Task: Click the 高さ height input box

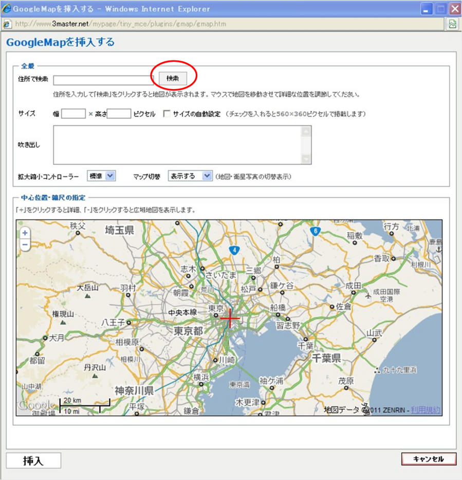Action: 119,114
